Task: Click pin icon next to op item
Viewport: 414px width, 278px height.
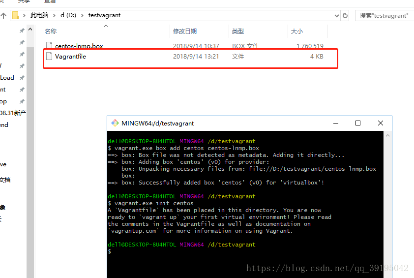Action: point(22,101)
